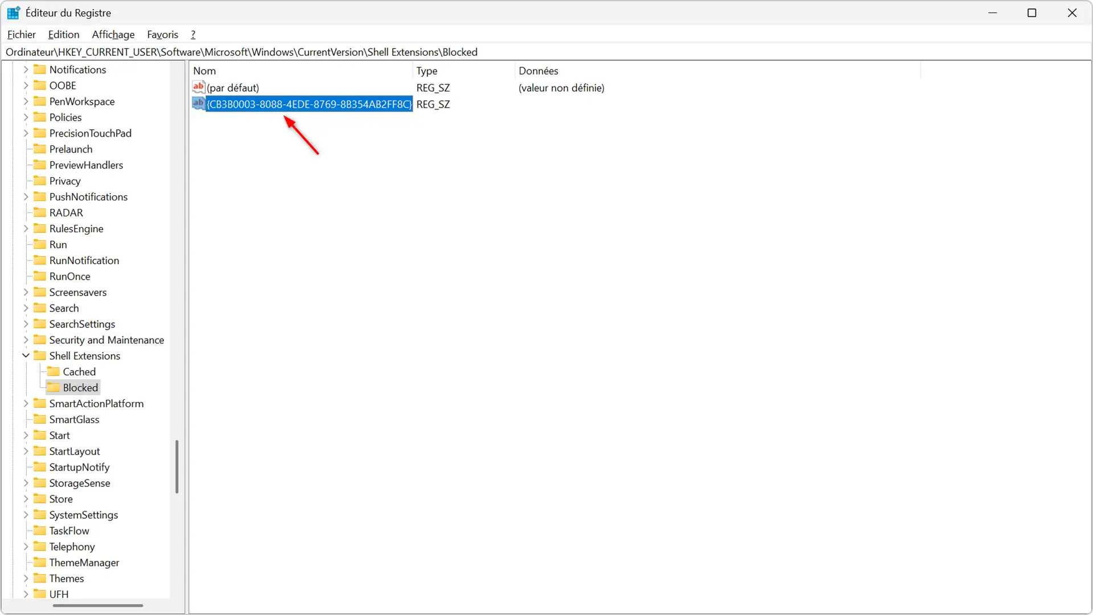Collapse the Shell Extensions key
Image resolution: width=1093 pixels, height=615 pixels.
[26, 356]
